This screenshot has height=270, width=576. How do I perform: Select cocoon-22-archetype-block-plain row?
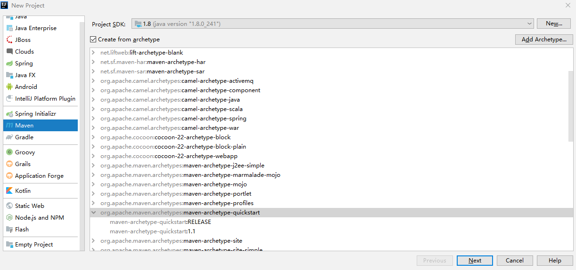tap(329, 147)
